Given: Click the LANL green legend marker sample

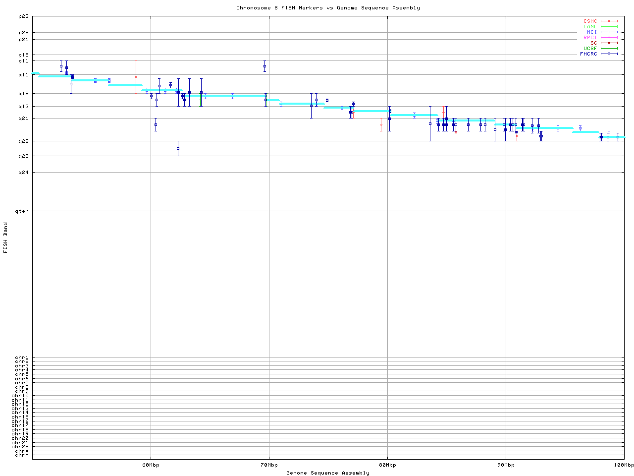Looking at the screenshot, I should 609,27.
